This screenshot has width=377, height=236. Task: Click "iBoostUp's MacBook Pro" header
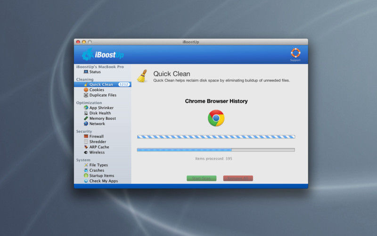[x=100, y=67]
